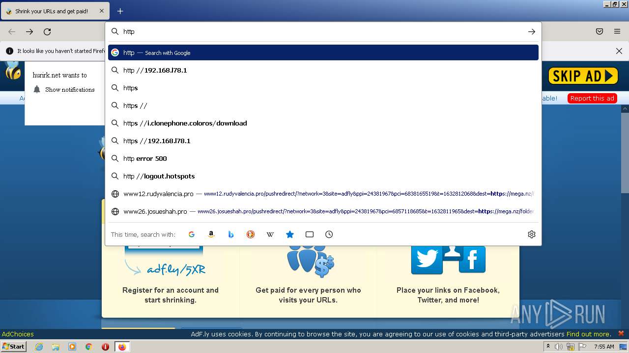Screen dimensions: 629x353
Task: Choose 'http //logout.hotspots' suggestion
Action: coord(323,176)
